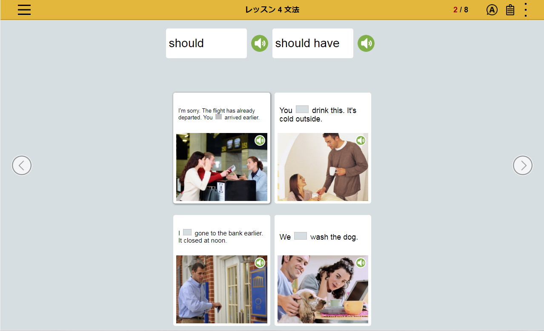Play audio on the hot drink photo
This screenshot has width=544, height=331.
coord(361,140)
